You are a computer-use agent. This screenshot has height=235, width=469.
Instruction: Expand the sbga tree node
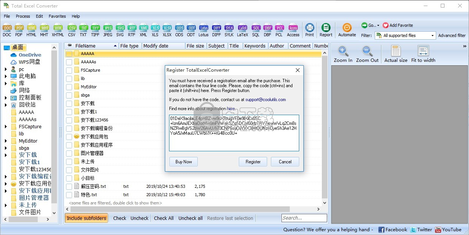(6, 148)
